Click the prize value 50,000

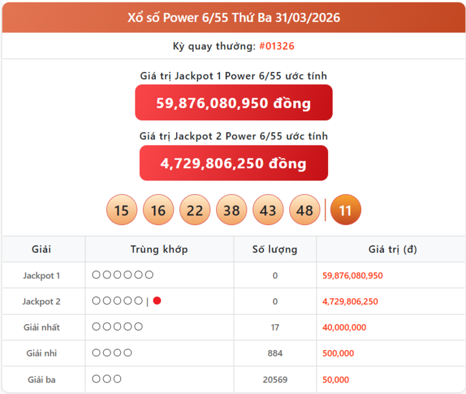(335, 379)
